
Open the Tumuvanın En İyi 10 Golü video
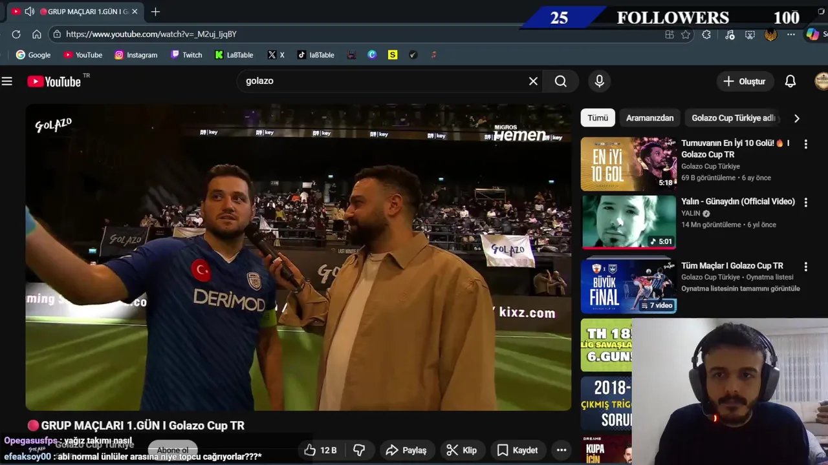(x=735, y=149)
